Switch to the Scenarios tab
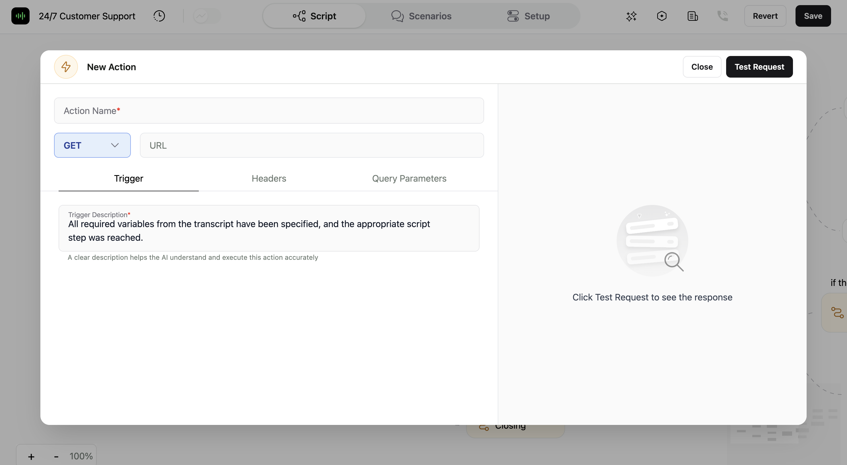Image resolution: width=847 pixels, height=465 pixels. (421, 16)
